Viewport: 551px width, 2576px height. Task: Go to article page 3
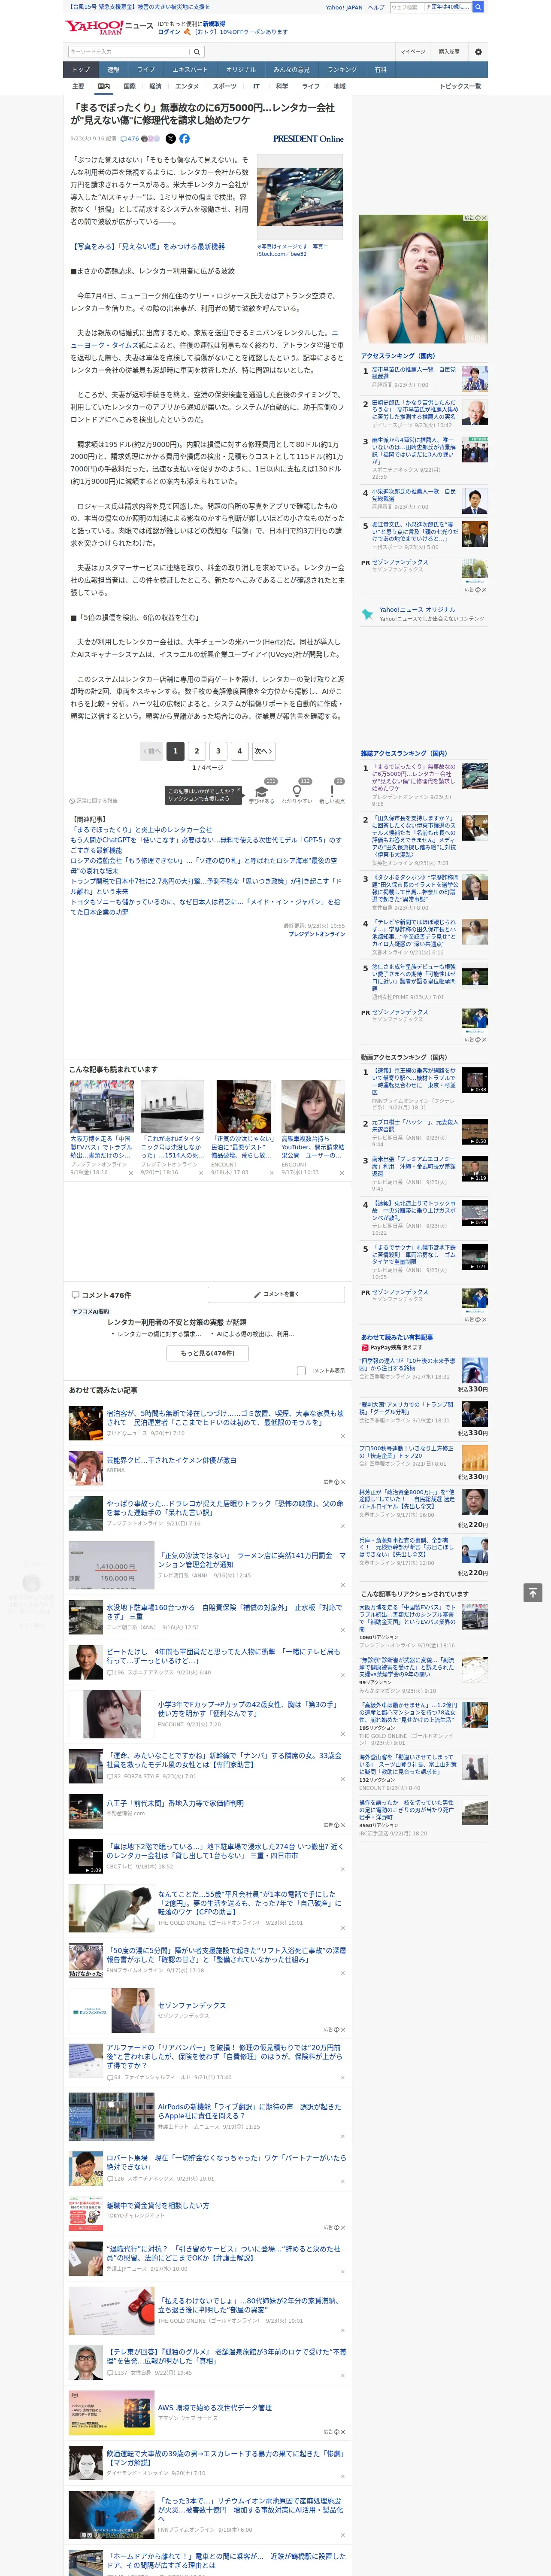tap(218, 751)
